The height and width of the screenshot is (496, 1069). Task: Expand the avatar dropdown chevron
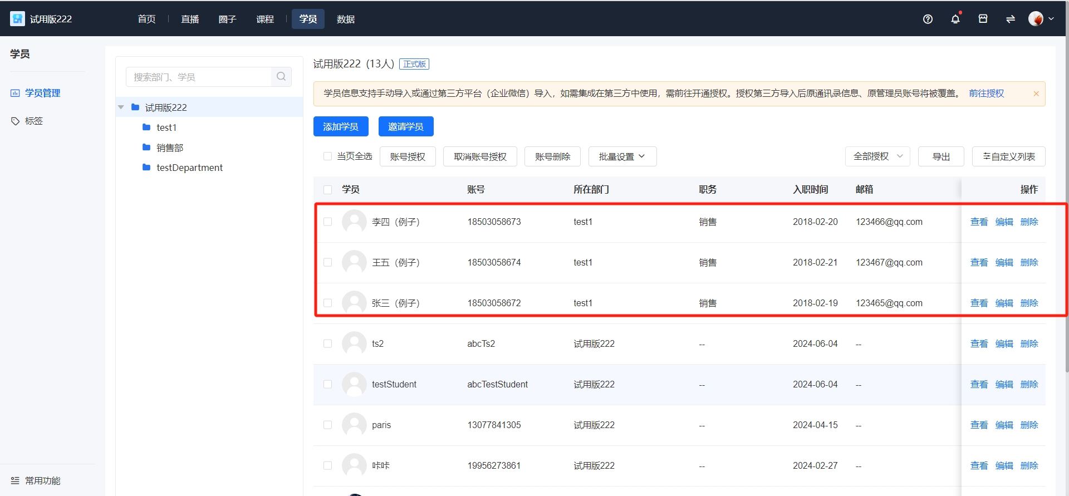1051,19
